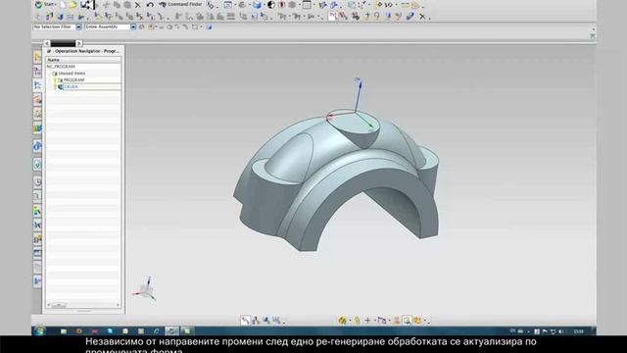Click the X icon at end of second toolbar row
Screen dimensions: 627x353
(422, 17)
